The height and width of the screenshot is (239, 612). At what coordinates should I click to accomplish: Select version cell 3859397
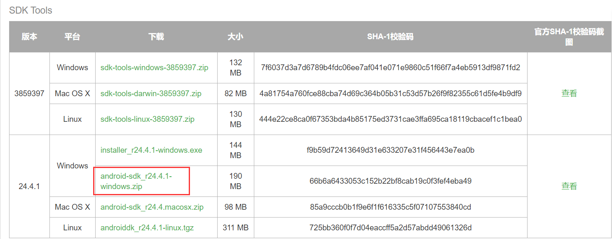(x=29, y=93)
